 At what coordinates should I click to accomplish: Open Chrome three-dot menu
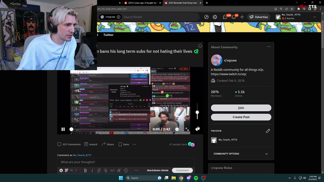click(x=320, y=9)
